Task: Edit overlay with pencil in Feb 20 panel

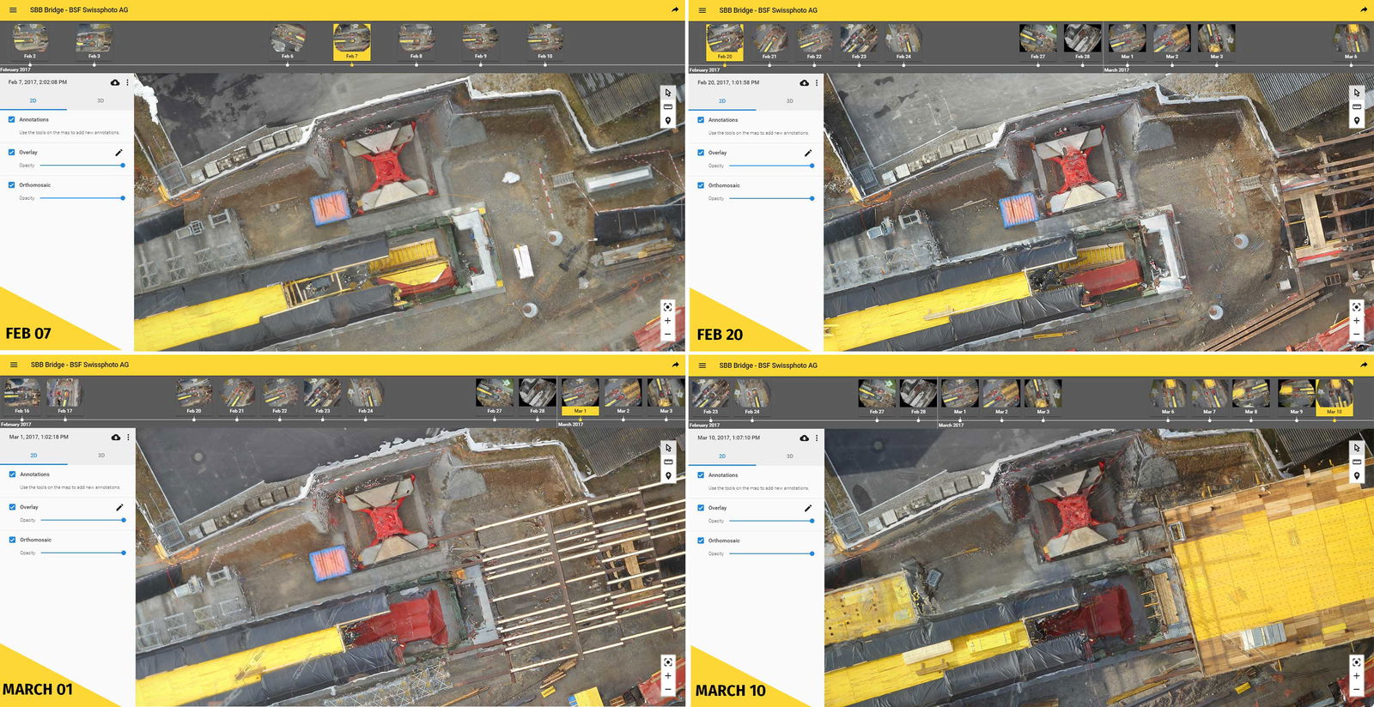Action: tap(807, 153)
